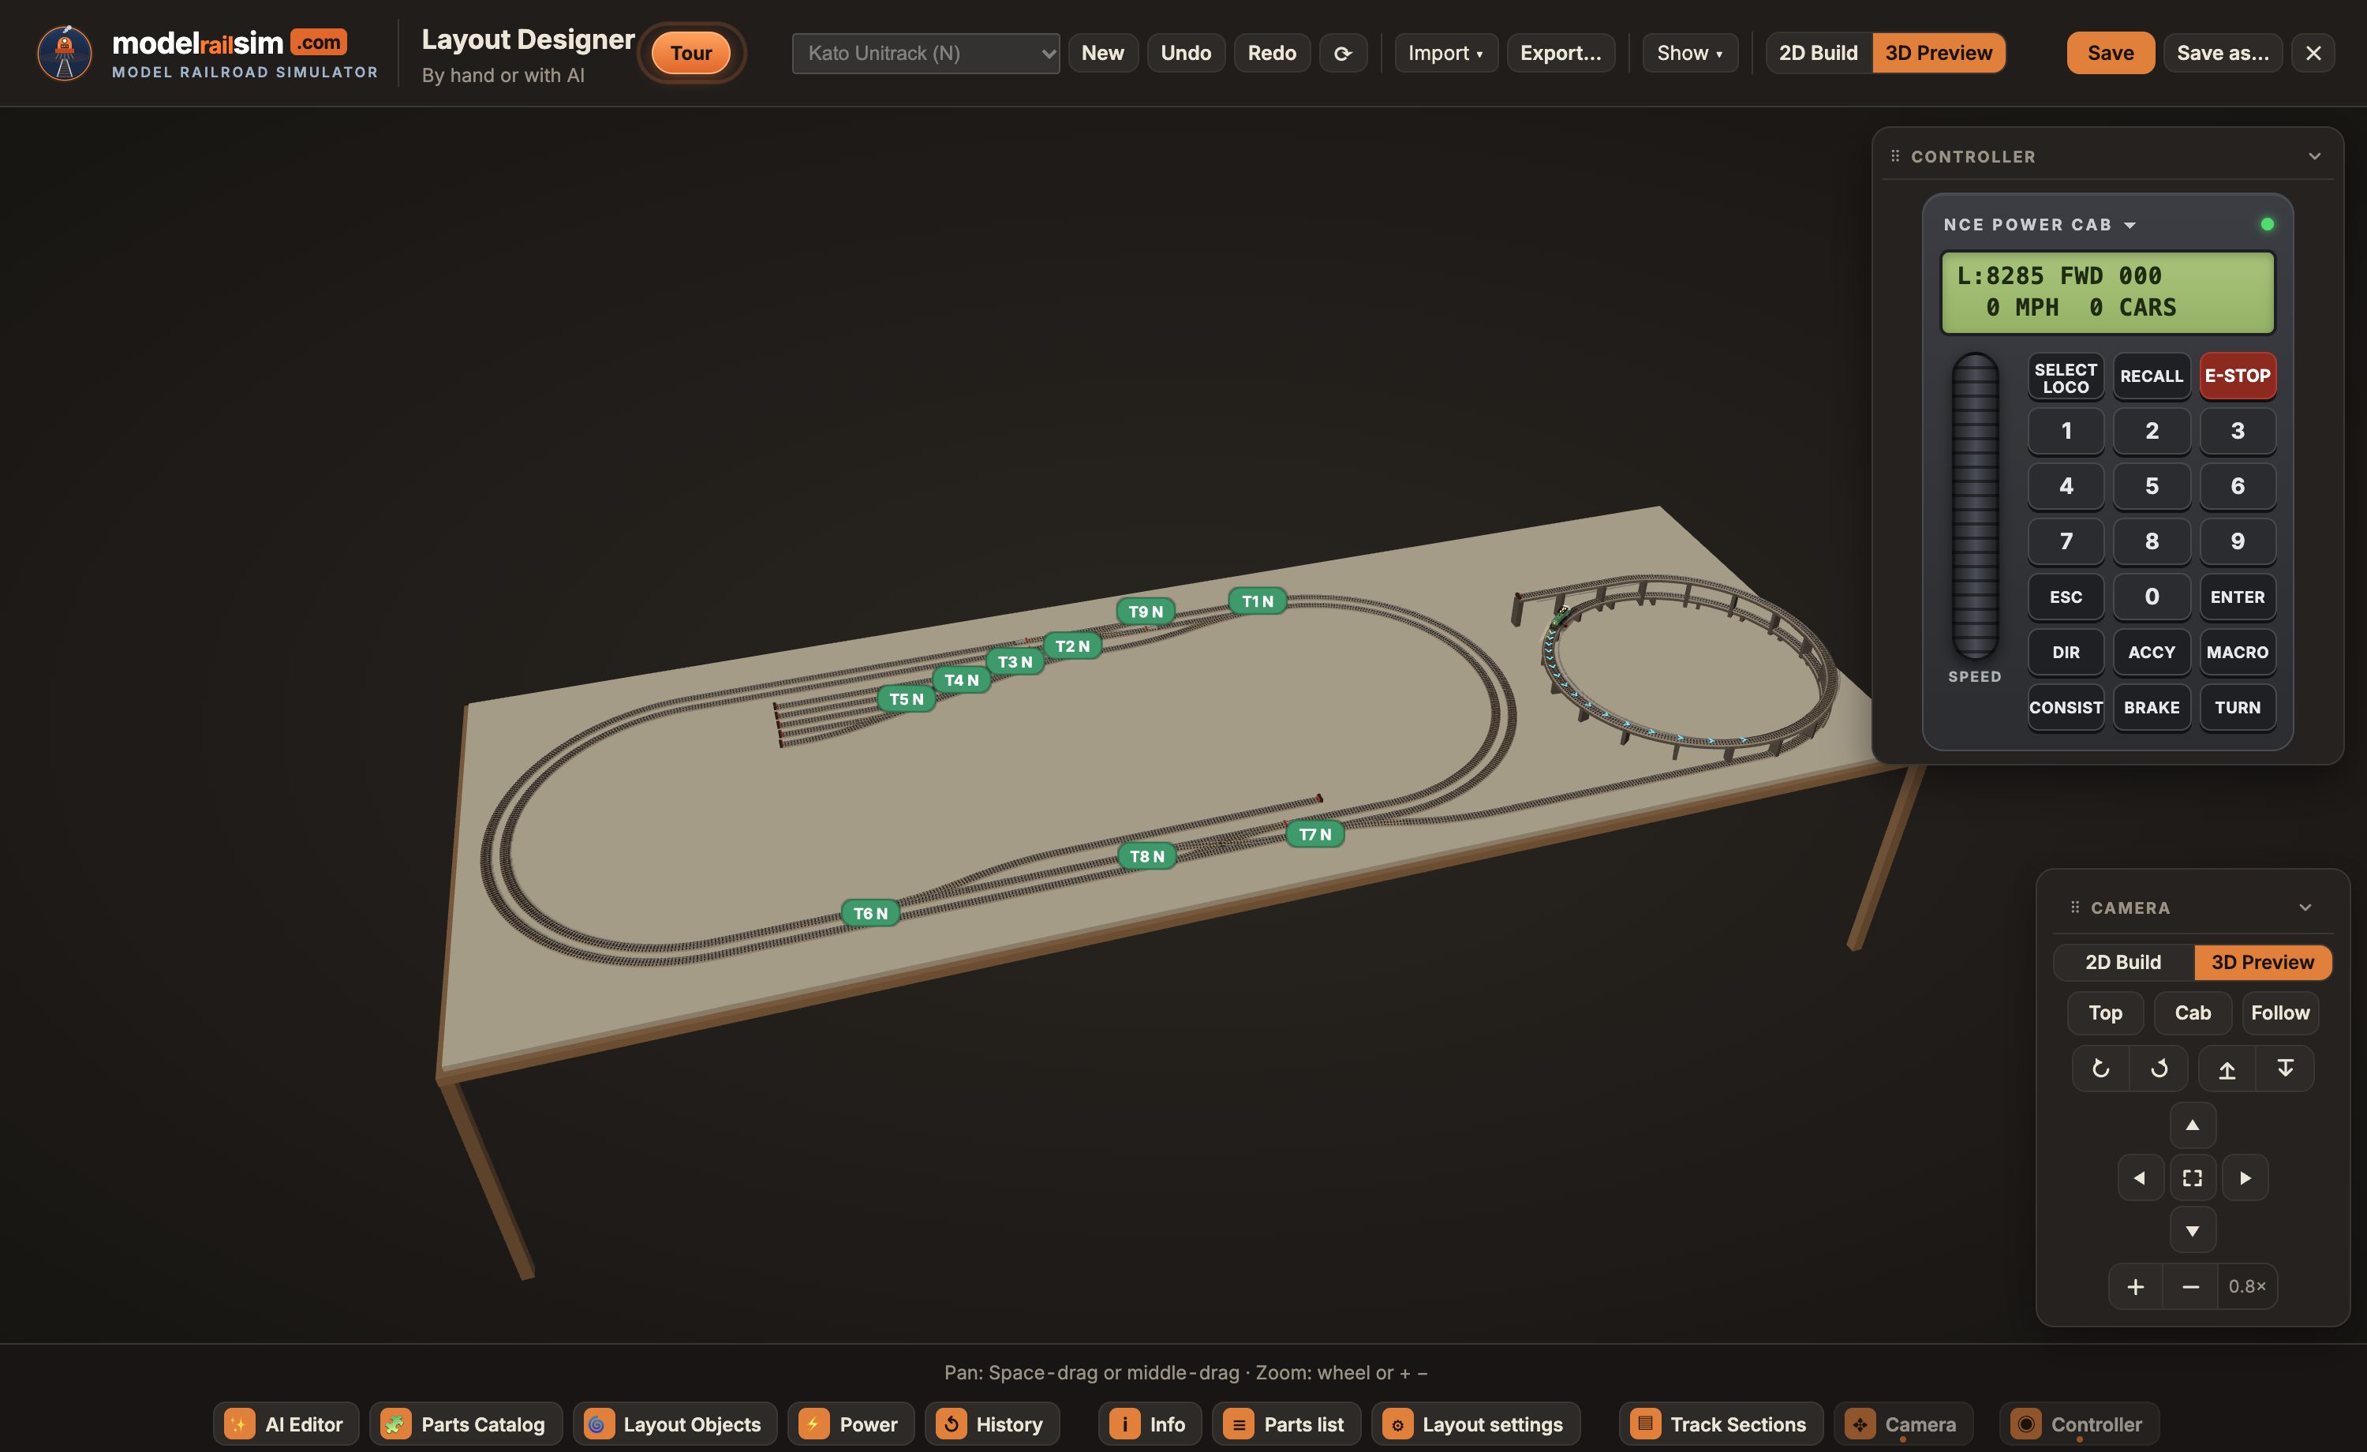
Task: Pan camera up arrow
Action: 2192,1125
